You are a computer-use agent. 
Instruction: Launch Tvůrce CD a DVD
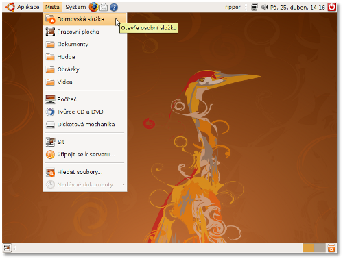pyautogui.click(x=84, y=112)
